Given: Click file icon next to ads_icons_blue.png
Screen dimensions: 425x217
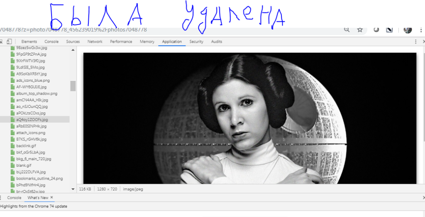Looking at the screenshot, I should [12, 80].
